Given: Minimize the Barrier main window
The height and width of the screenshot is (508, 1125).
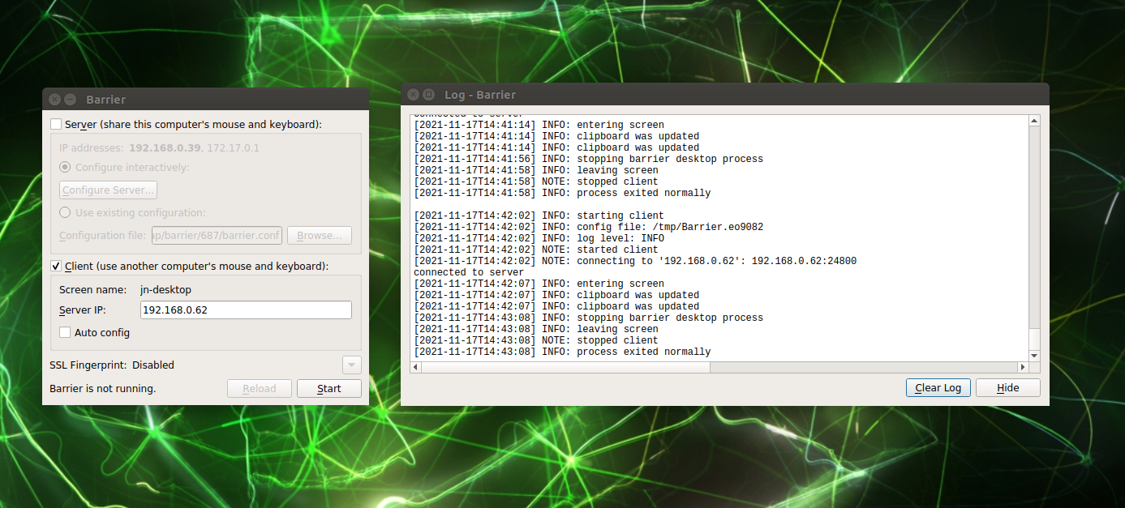Looking at the screenshot, I should 71,100.
